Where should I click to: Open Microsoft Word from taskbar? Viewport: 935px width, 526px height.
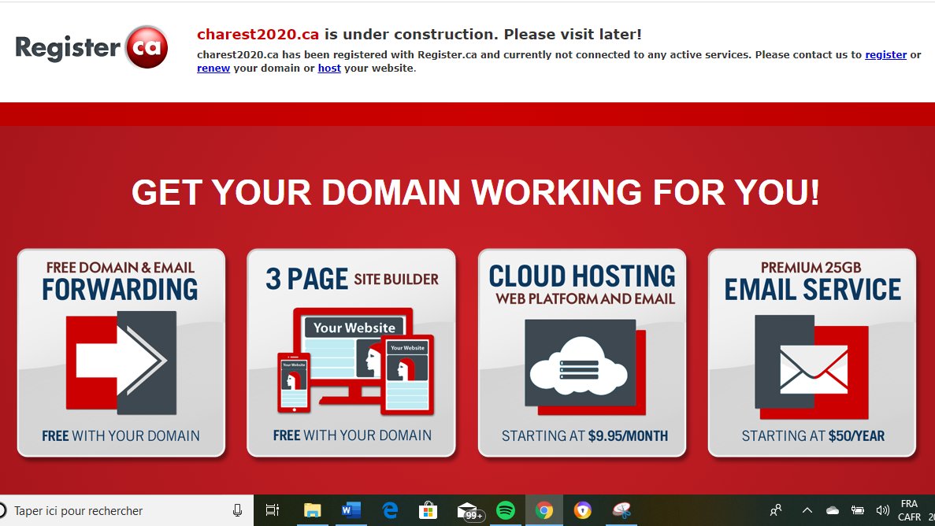click(x=351, y=510)
